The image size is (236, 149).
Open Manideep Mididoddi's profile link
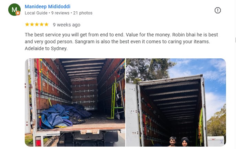click(x=47, y=7)
